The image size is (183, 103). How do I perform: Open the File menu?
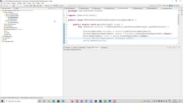[x=1, y=3]
